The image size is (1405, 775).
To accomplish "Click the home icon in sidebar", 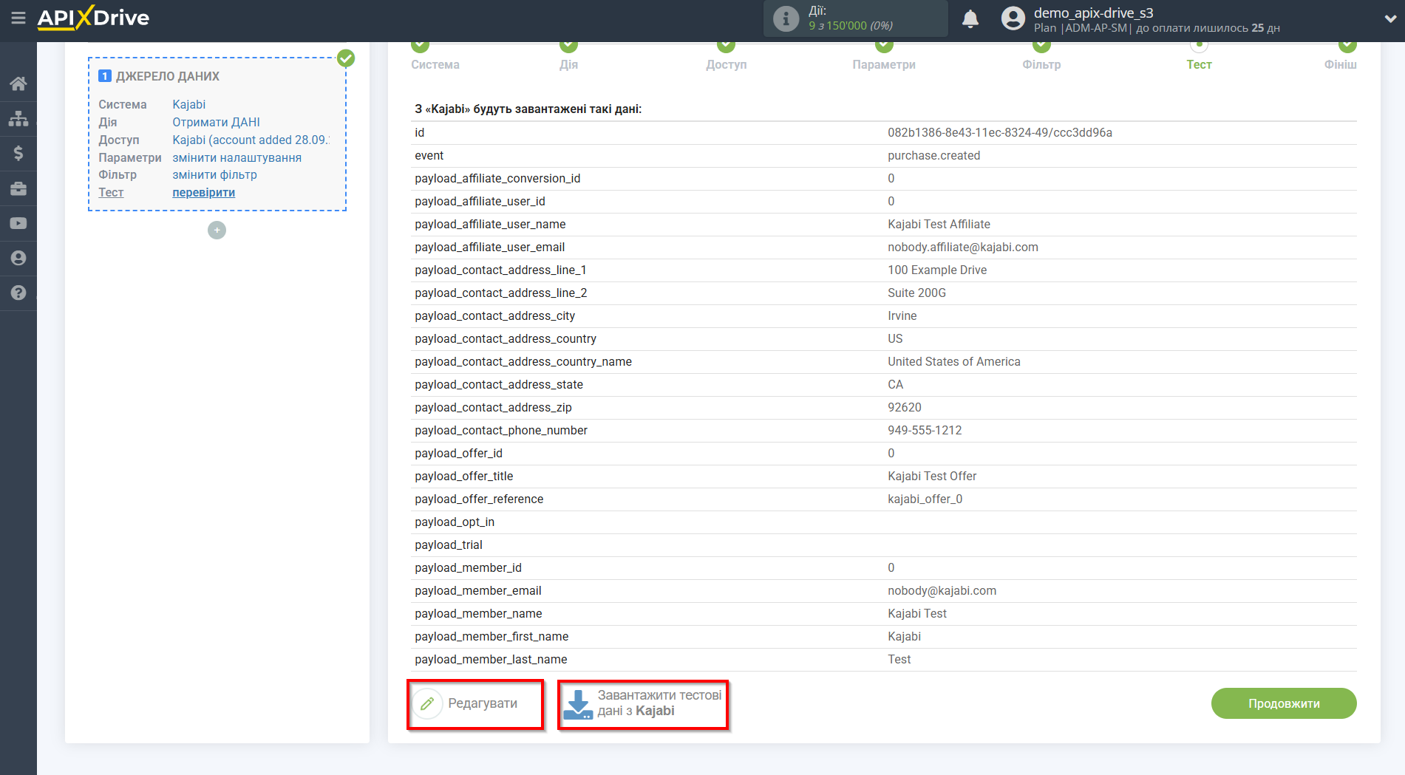I will click(18, 83).
